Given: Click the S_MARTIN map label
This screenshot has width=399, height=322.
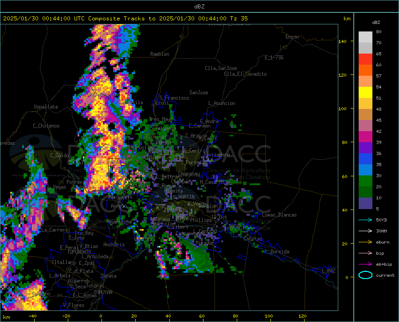Looking at the screenshot, I should [184, 197].
